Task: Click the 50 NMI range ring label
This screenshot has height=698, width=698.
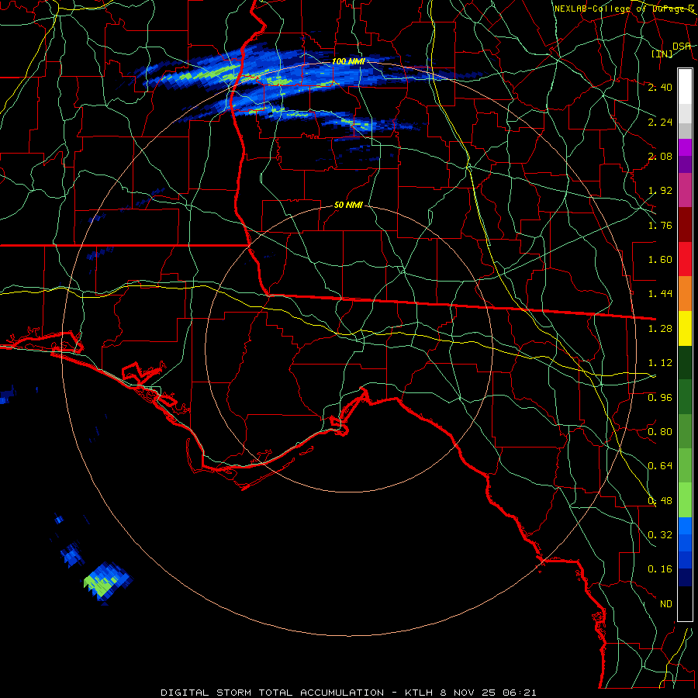Action: pos(348,206)
